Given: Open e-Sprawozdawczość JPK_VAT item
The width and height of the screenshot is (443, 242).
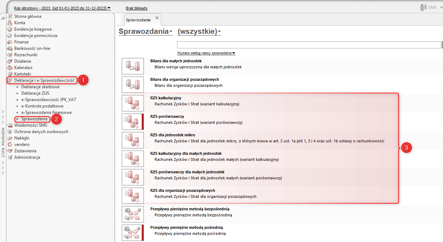Looking at the screenshot, I should tap(49, 100).
